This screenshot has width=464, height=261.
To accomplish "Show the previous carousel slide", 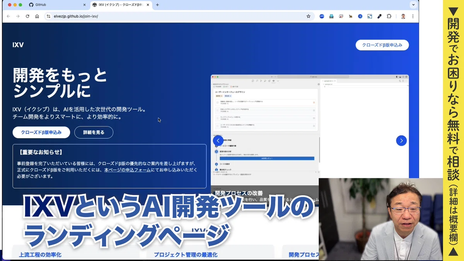I will pyautogui.click(x=218, y=141).
